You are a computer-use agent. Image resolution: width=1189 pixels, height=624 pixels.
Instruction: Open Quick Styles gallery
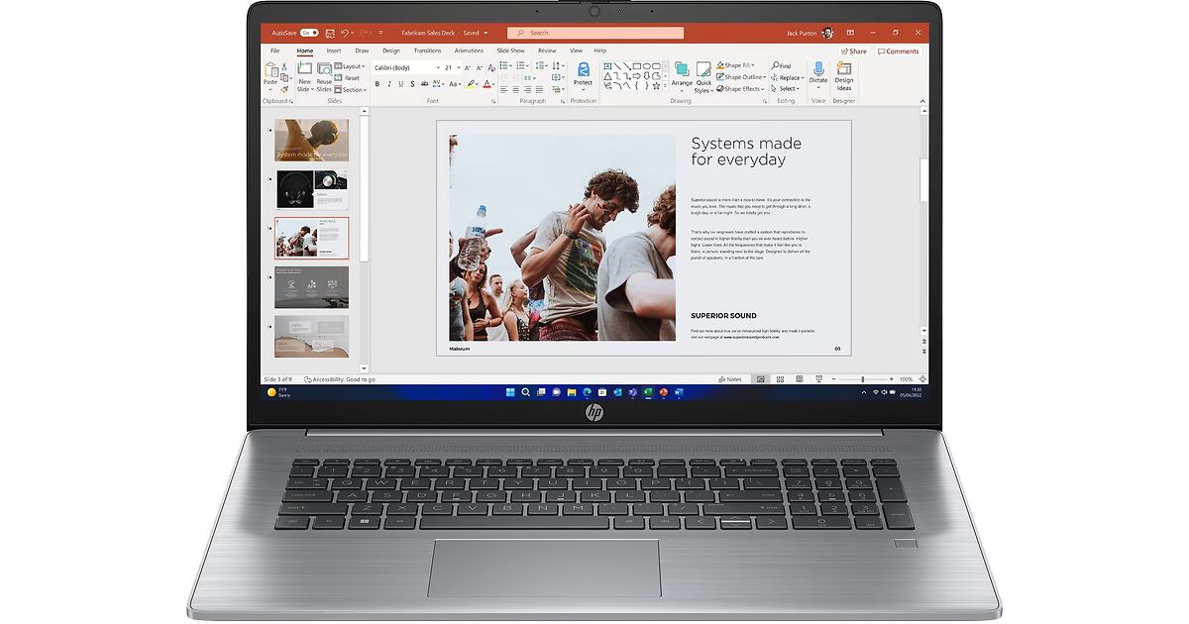(x=703, y=77)
